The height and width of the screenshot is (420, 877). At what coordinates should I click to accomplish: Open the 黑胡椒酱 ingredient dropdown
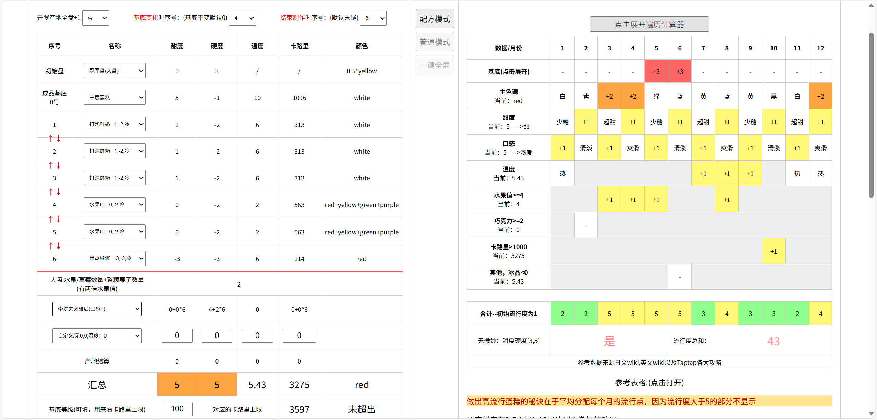(x=114, y=258)
